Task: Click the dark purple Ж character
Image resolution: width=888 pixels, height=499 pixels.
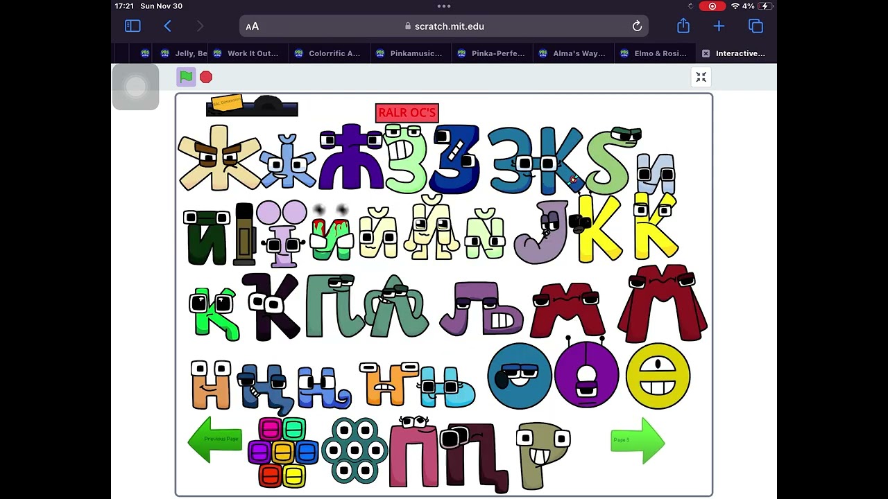Action: tap(351, 157)
